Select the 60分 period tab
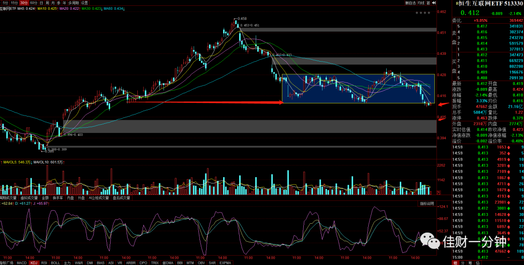 point(33,3)
